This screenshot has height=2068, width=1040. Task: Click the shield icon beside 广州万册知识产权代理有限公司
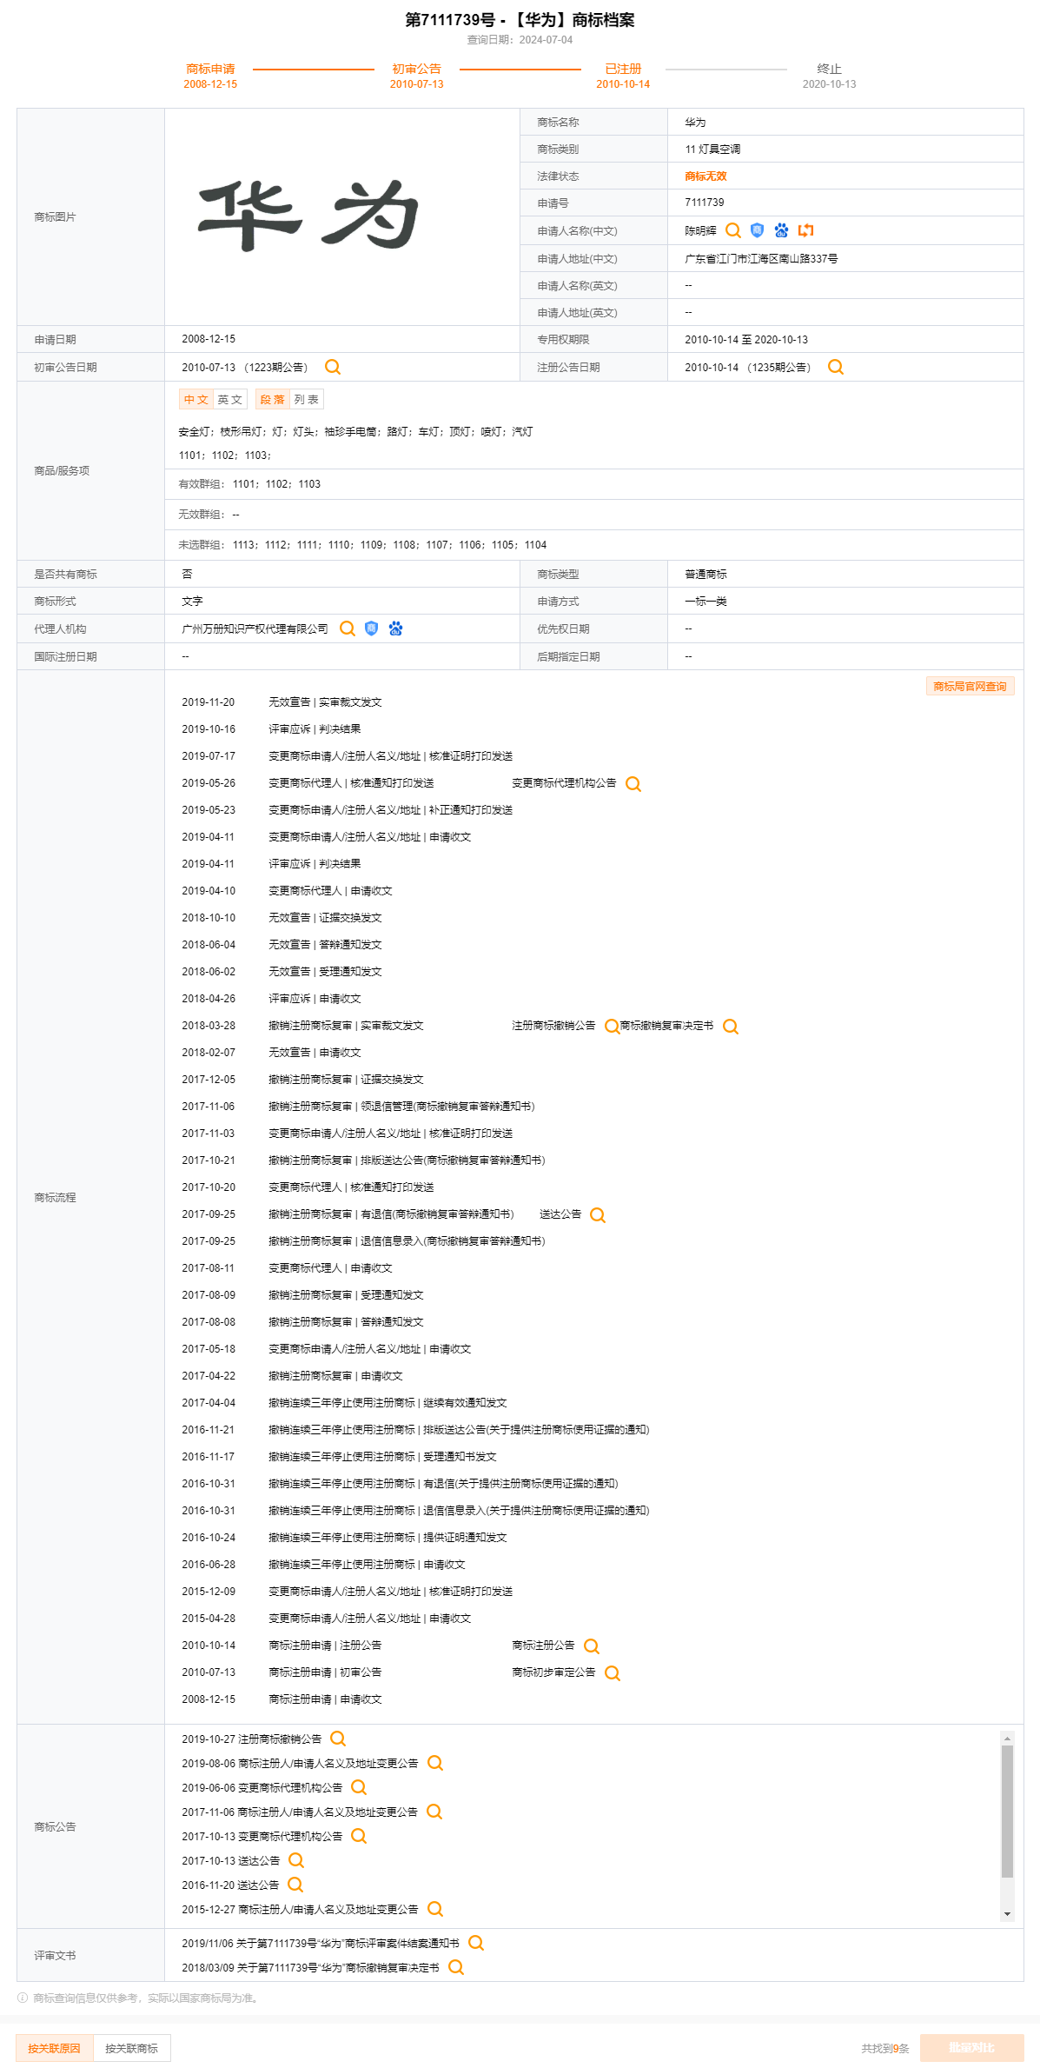(371, 628)
